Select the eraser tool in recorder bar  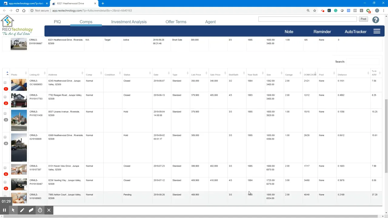coord(31,210)
